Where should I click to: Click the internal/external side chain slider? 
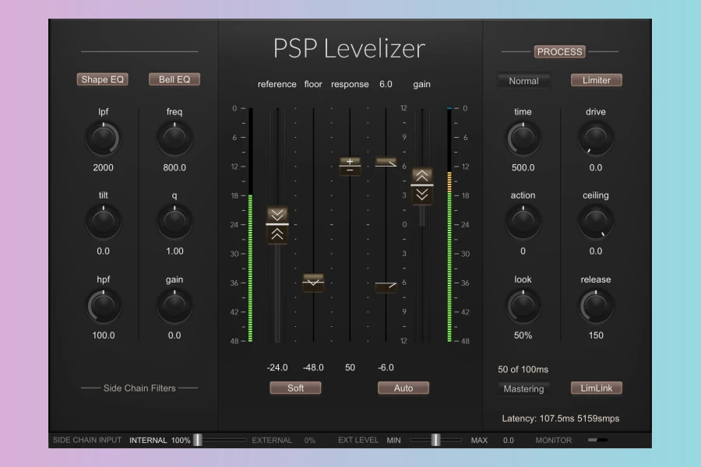[198, 440]
